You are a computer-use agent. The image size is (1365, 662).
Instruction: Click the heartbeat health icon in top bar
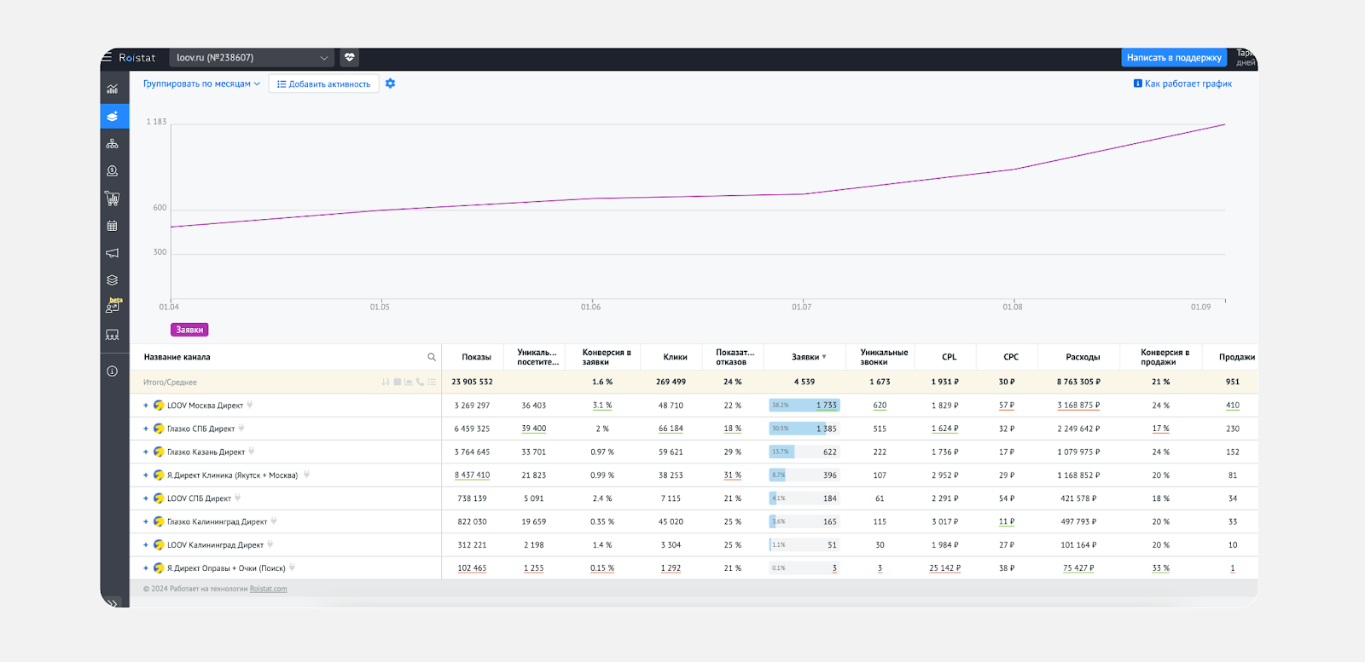(349, 58)
